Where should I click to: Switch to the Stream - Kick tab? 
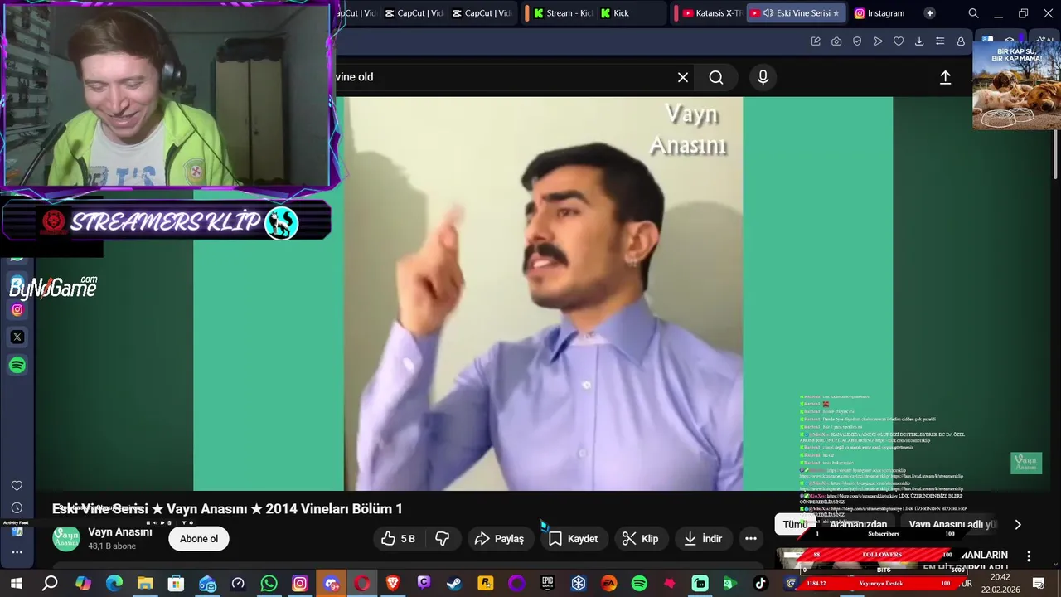[562, 13]
